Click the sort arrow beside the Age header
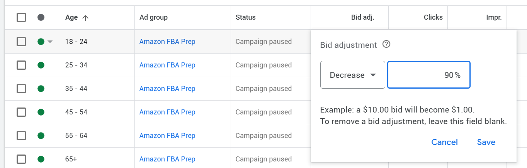This screenshot has width=527, height=168. click(85, 18)
